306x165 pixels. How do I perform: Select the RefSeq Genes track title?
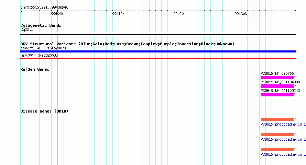point(35,69)
